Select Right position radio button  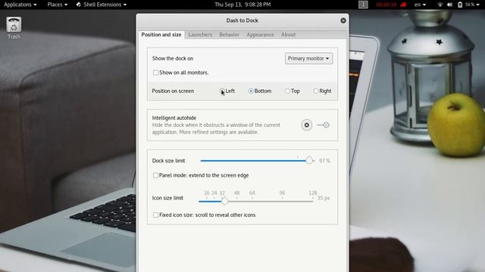(x=316, y=91)
